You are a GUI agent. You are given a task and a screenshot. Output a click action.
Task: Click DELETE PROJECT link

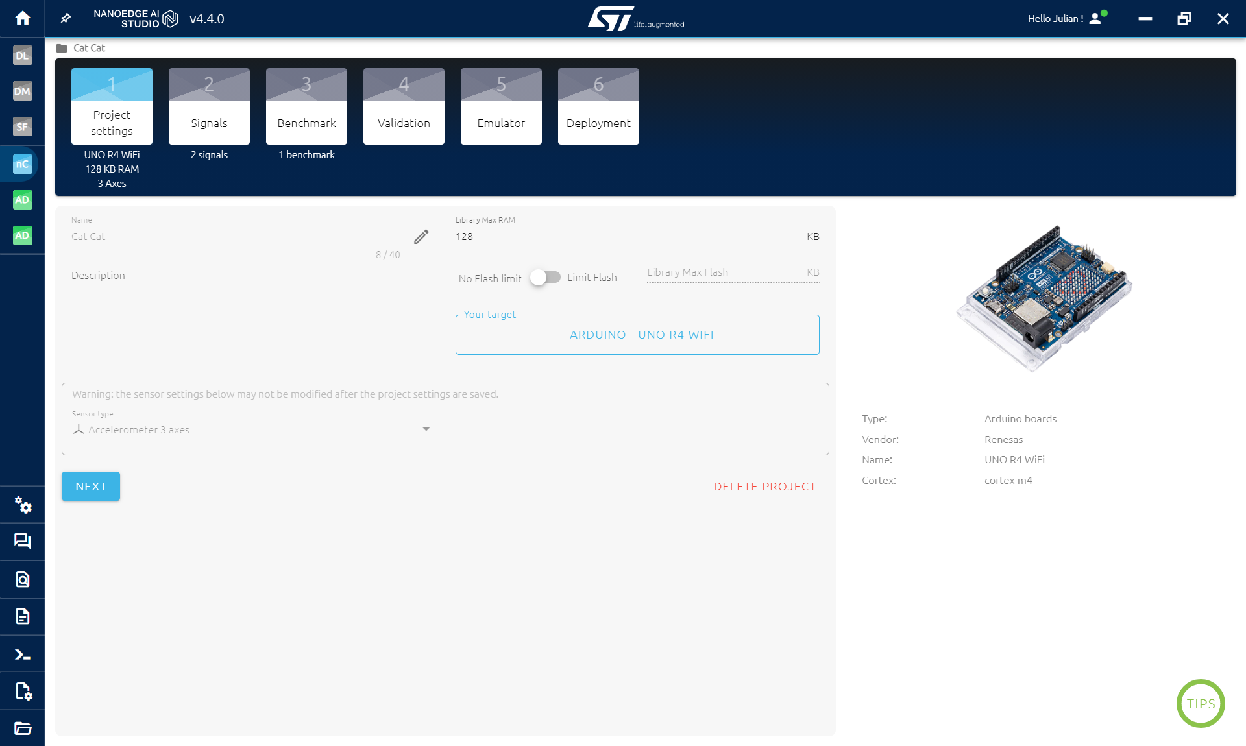coord(764,486)
